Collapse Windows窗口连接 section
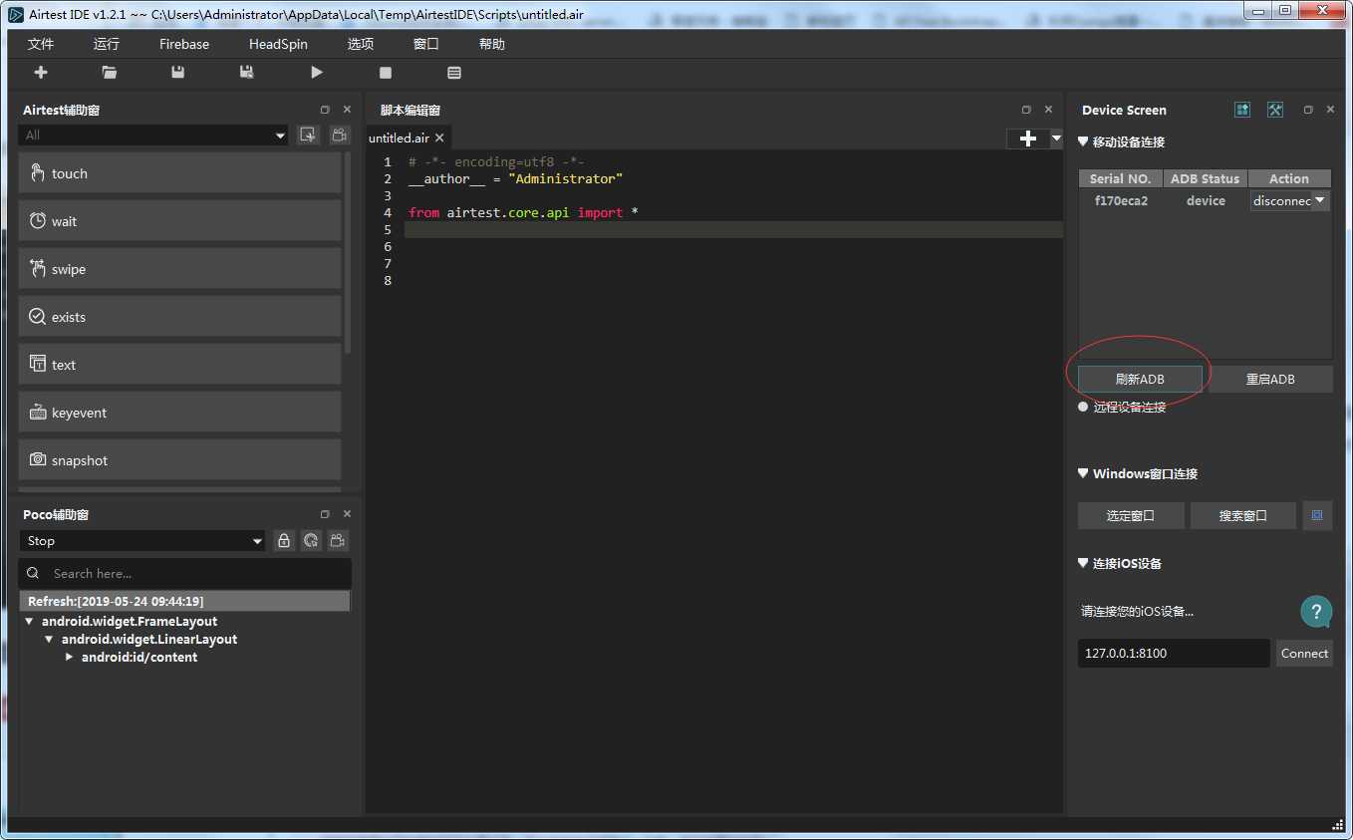This screenshot has width=1353, height=840. (1083, 473)
